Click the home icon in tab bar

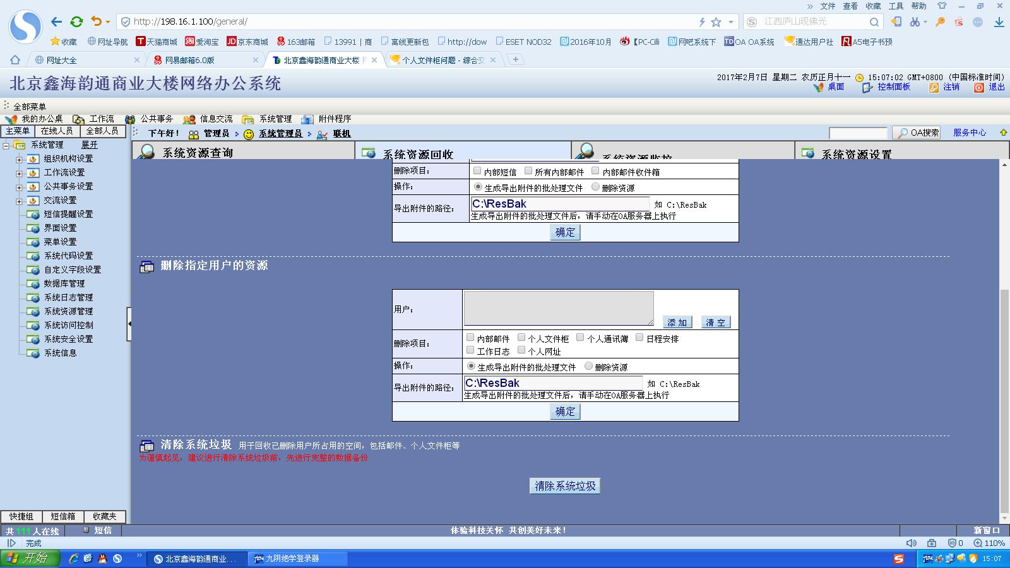[x=15, y=60]
